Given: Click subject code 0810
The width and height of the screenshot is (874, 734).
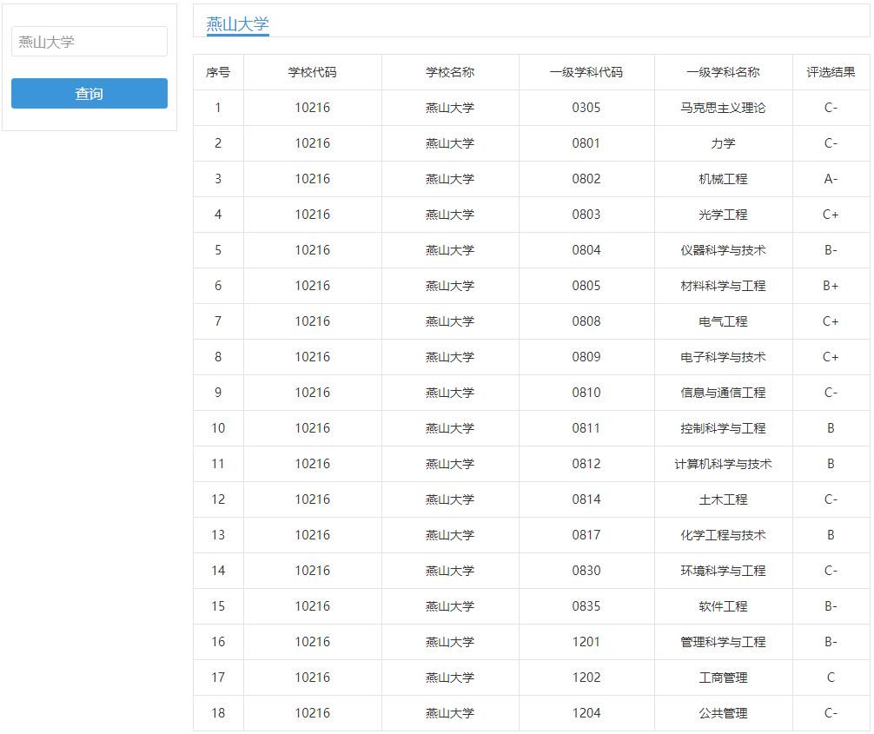Looking at the screenshot, I should click(586, 393).
